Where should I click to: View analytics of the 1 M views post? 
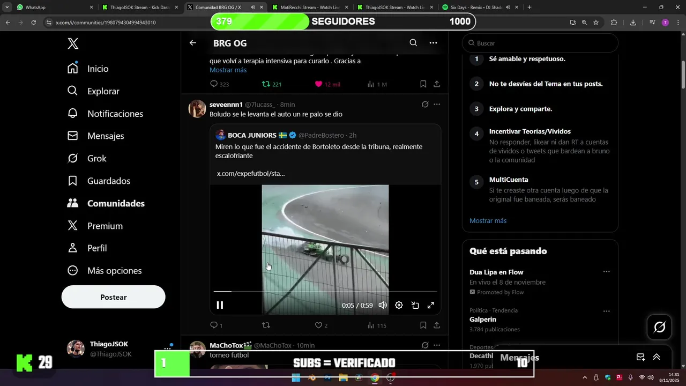pyautogui.click(x=377, y=84)
